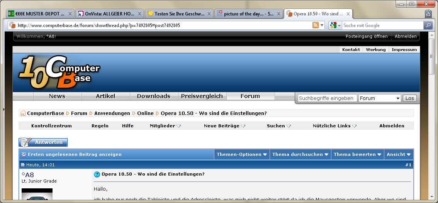Open the News section

point(57,96)
